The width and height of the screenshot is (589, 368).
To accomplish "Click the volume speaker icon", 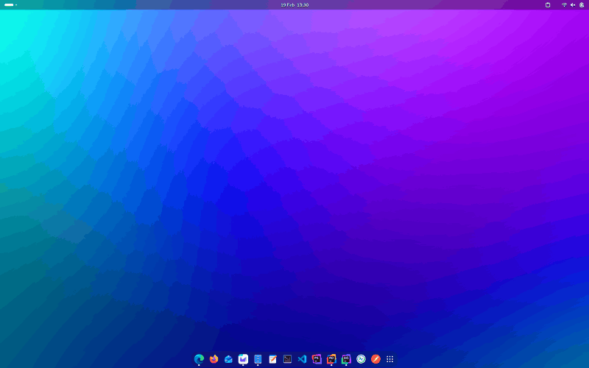I will coord(573,4).
